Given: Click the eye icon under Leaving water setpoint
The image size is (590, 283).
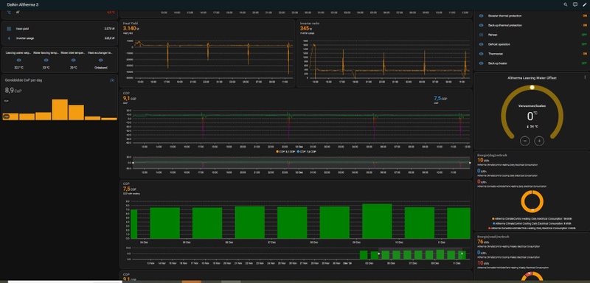Looking at the screenshot, I should coord(19,60).
